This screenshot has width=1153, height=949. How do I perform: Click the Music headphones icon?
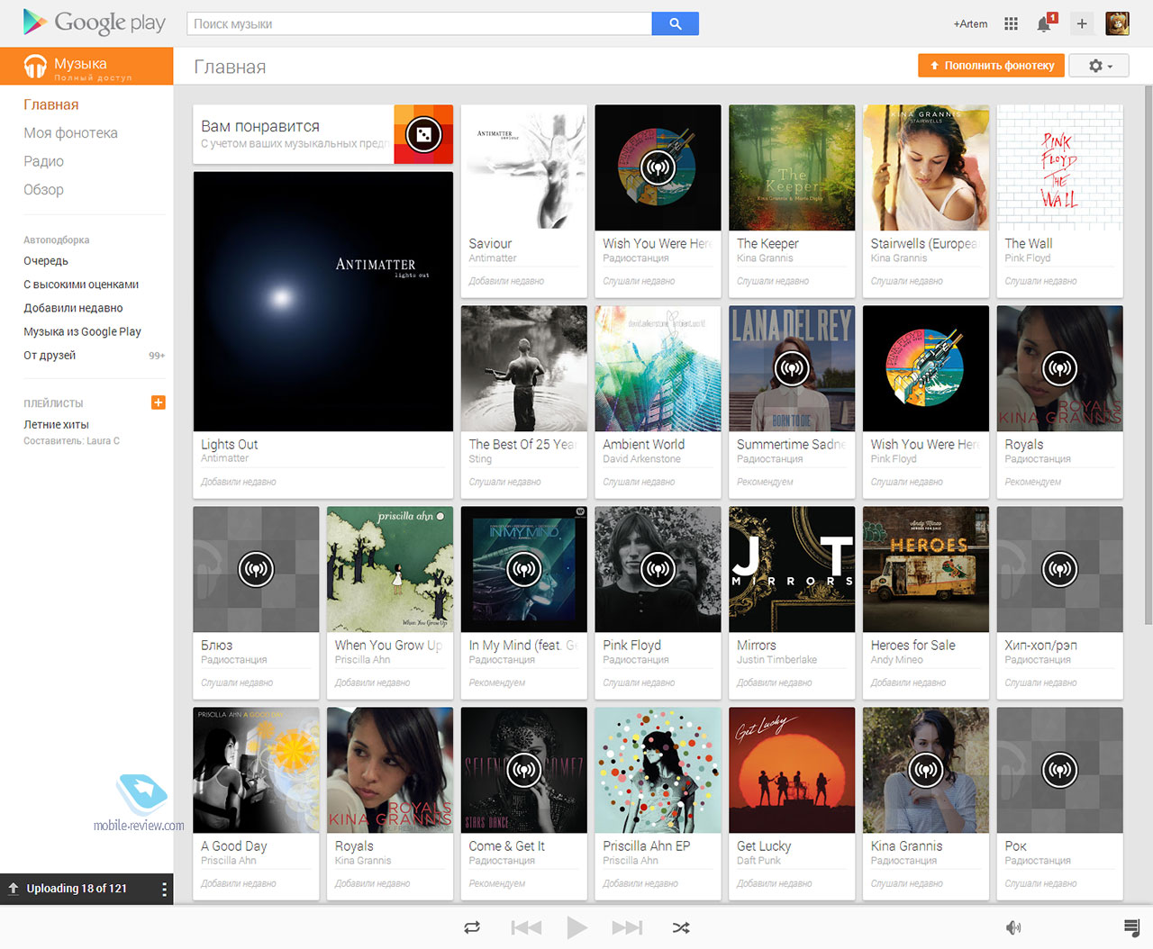35,66
